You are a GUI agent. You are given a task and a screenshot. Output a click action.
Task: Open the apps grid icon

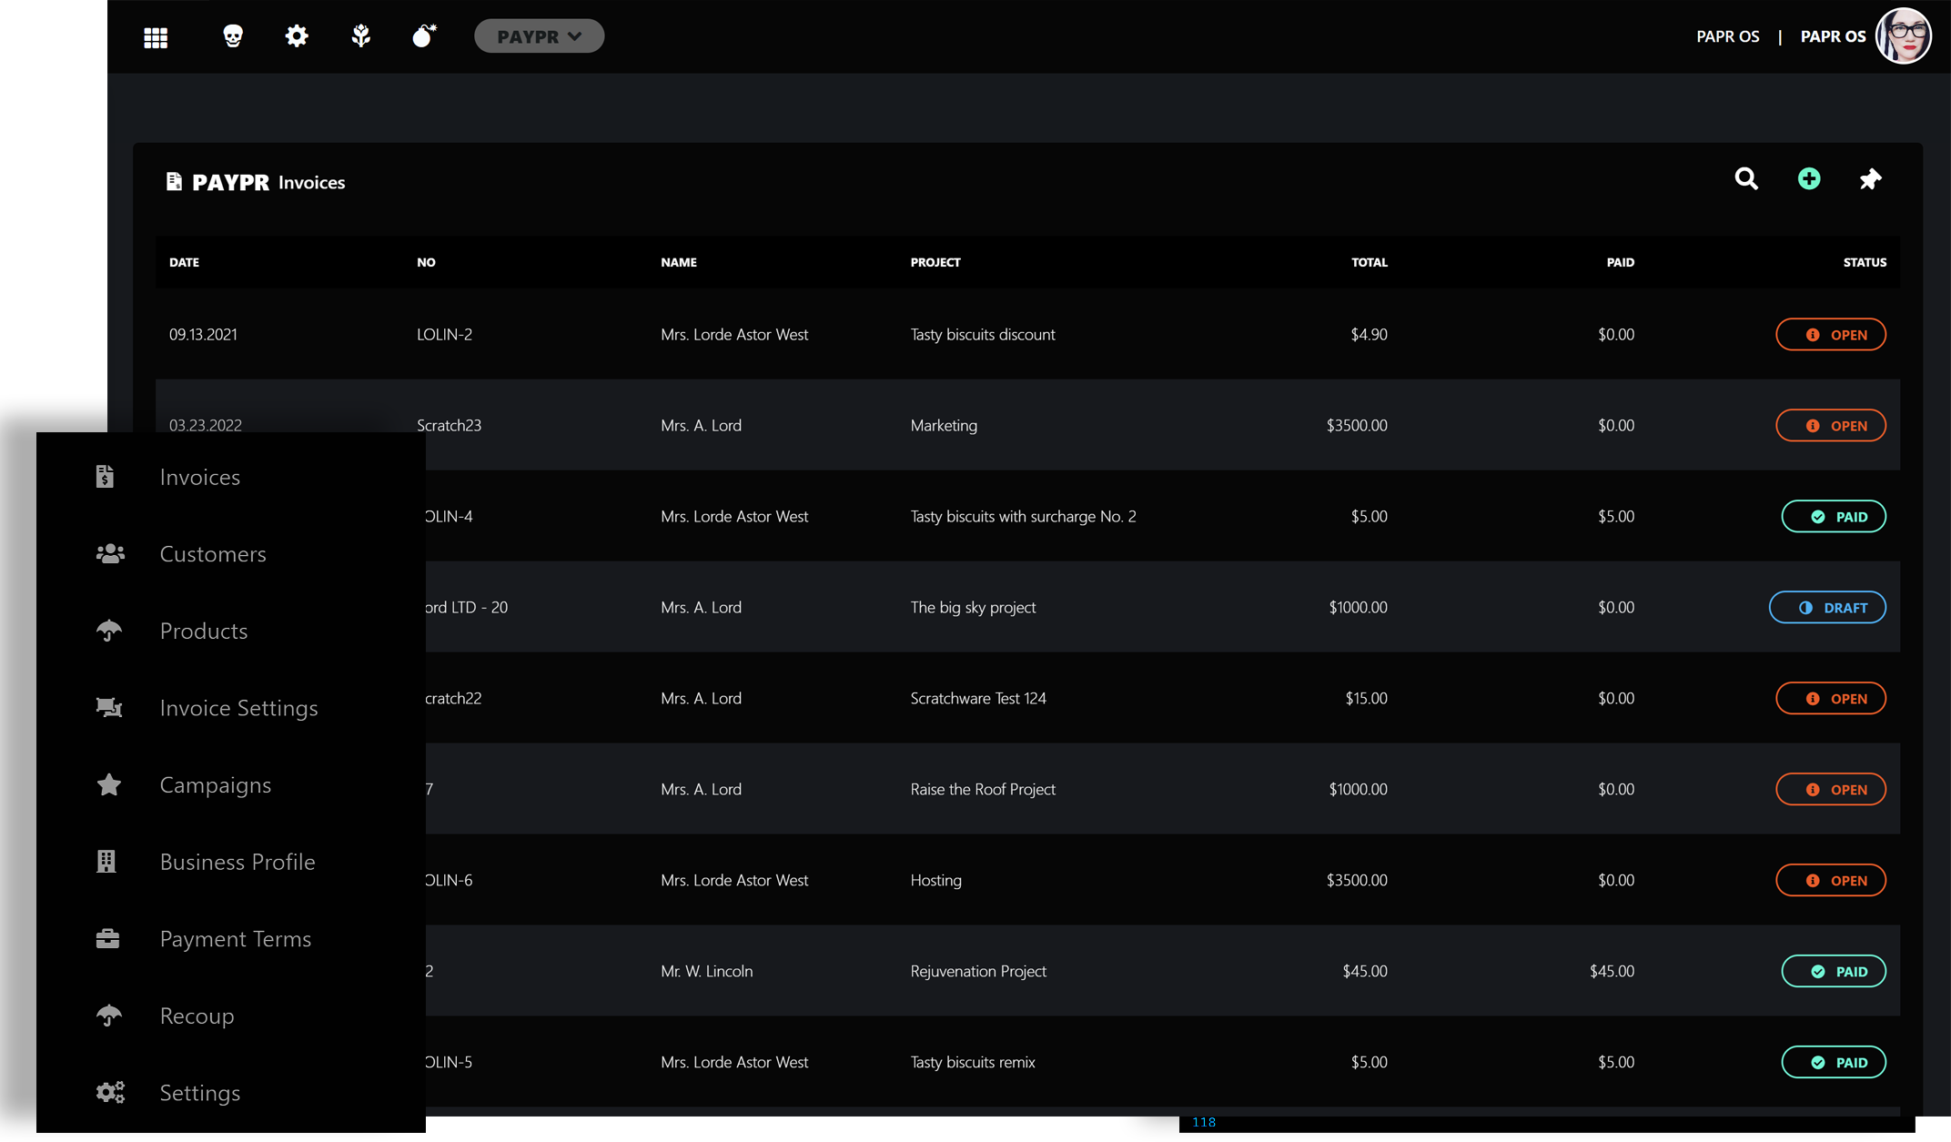tap(156, 37)
